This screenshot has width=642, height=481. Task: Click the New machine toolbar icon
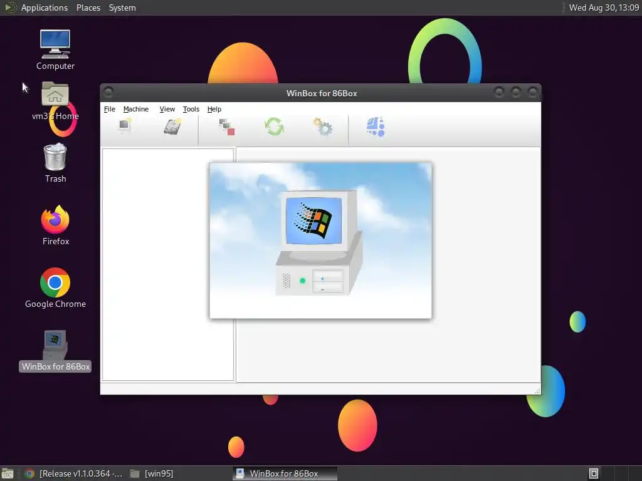(x=125, y=127)
